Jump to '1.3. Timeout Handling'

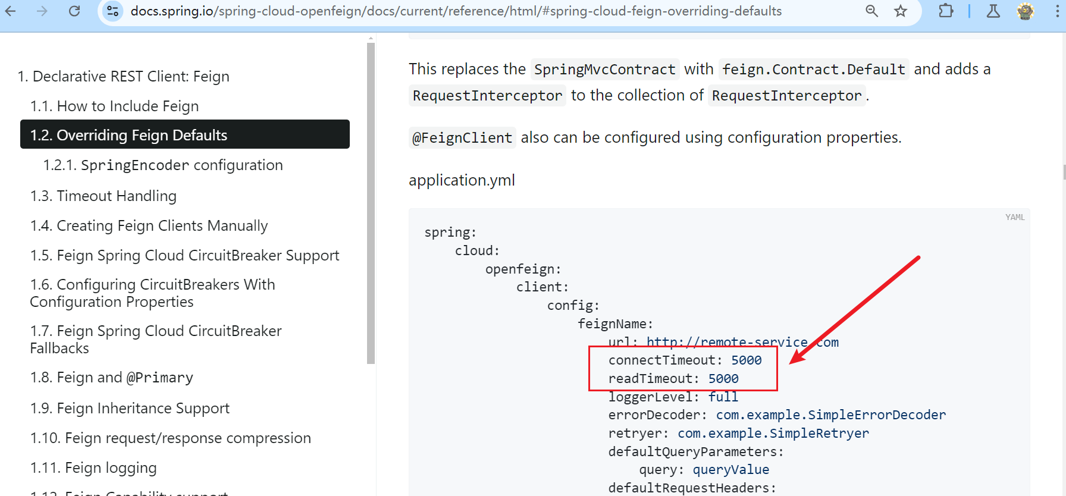104,196
